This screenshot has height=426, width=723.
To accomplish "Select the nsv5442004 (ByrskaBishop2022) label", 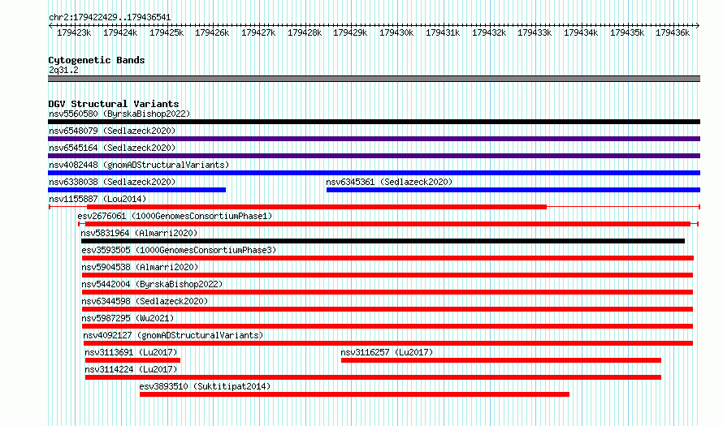I will coord(152,284).
